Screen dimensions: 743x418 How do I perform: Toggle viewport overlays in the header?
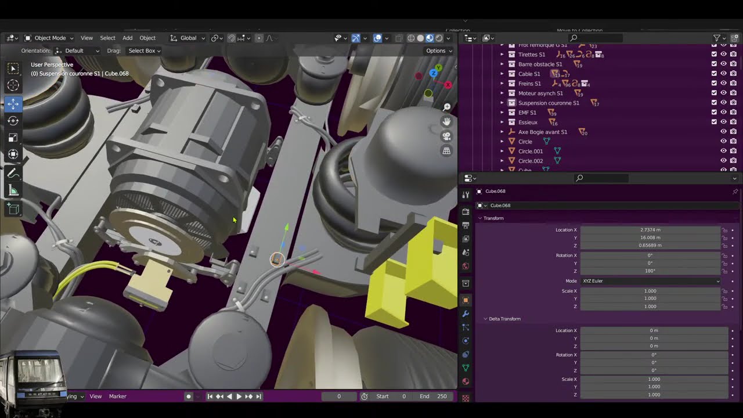pyautogui.click(x=377, y=38)
